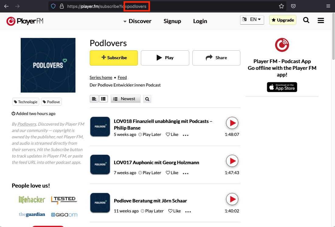Open more options for Podlove Beratung episode
Screen dimensions: 335x227
point(188,212)
